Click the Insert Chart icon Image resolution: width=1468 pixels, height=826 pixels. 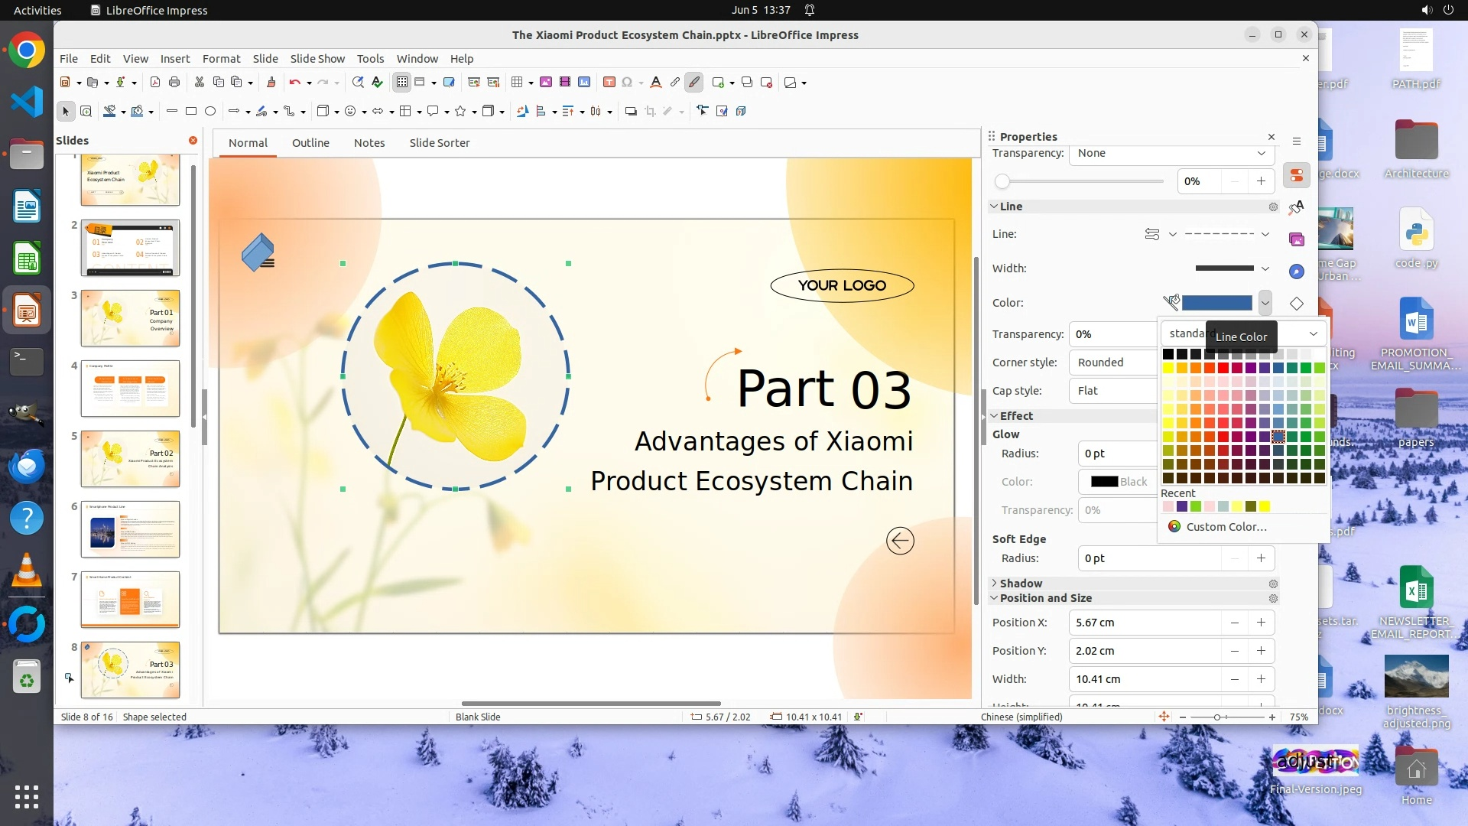click(584, 83)
